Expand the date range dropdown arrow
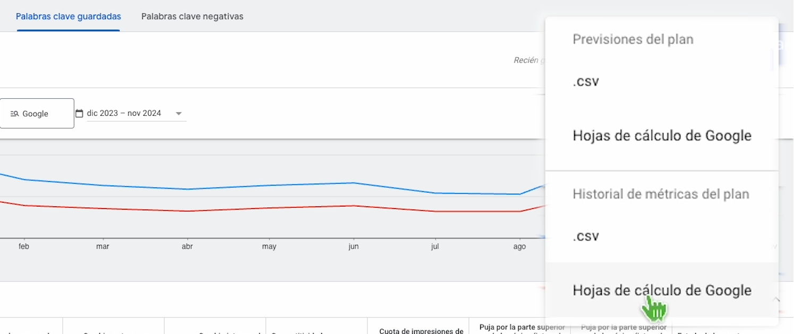 point(179,114)
